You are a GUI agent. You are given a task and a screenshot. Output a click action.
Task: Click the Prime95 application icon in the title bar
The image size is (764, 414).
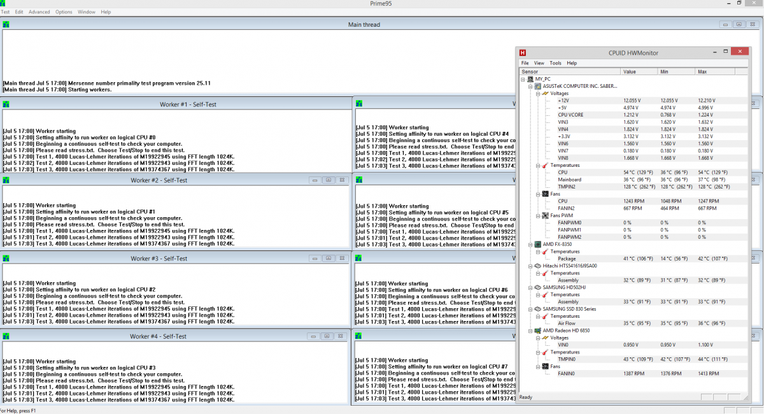[x=3, y=3]
